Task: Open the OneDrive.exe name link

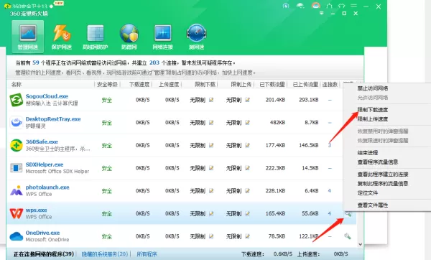Action: (42, 233)
